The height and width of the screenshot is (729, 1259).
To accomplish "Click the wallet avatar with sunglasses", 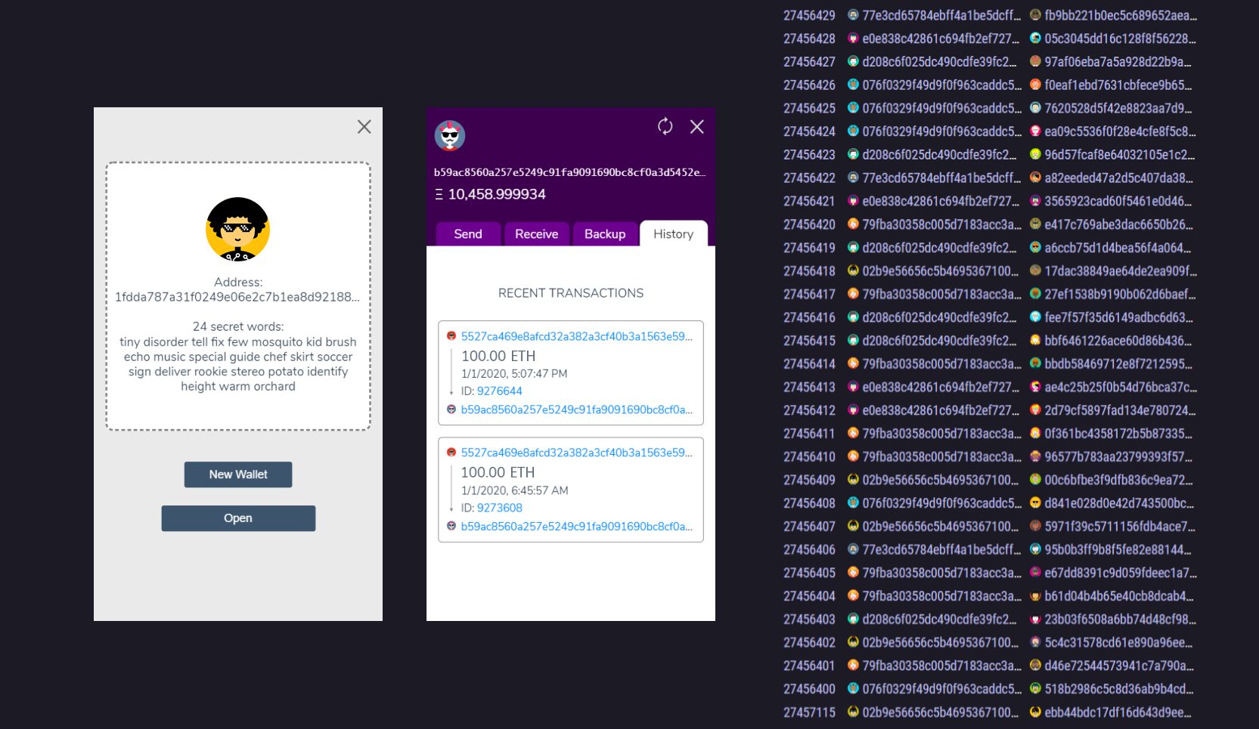I will 450,136.
